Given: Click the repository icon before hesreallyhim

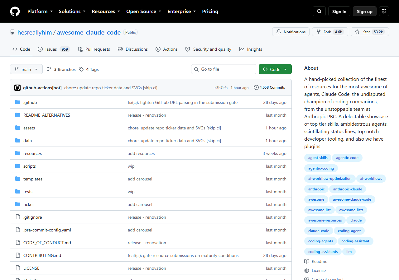Looking at the screenshot, I should [x=12, y=32].
